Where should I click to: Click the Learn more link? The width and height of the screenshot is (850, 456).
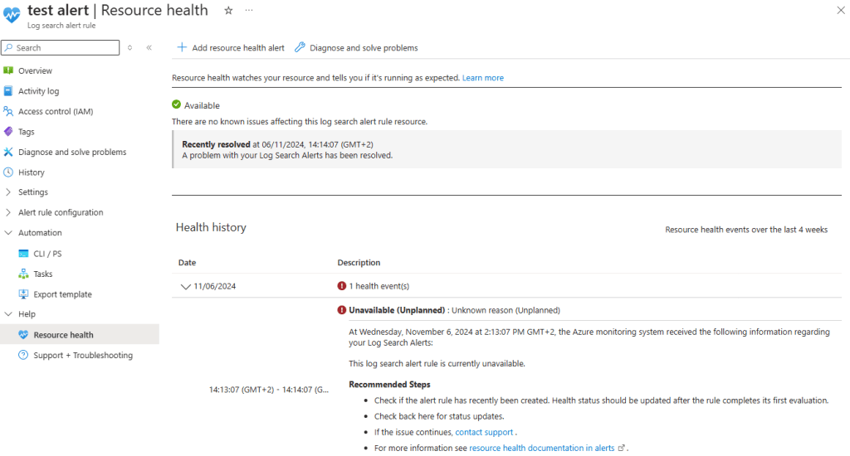[482, 78]
